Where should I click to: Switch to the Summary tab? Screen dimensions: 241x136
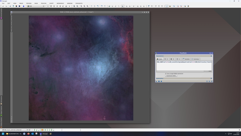coord(195,59)
